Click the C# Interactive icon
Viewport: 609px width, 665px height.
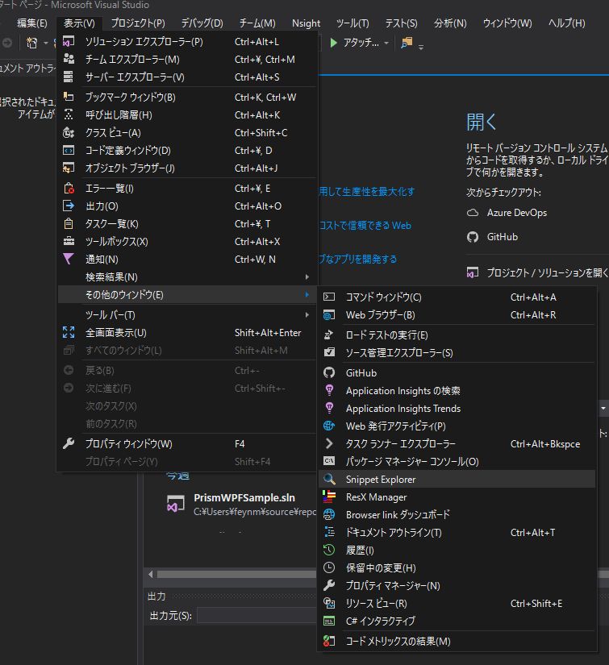pos(329,621)
